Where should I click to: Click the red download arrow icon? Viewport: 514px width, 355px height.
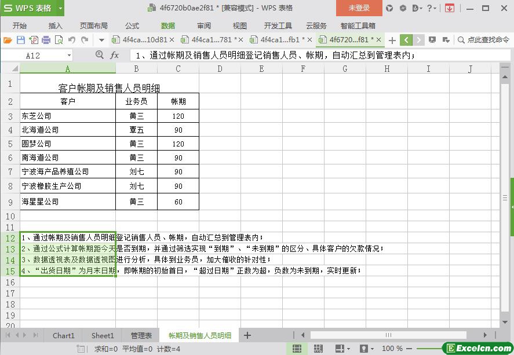tap(450, 8)
